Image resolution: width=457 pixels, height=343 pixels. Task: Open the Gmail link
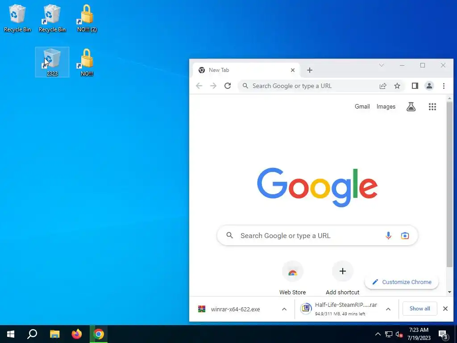pos(362,106)
